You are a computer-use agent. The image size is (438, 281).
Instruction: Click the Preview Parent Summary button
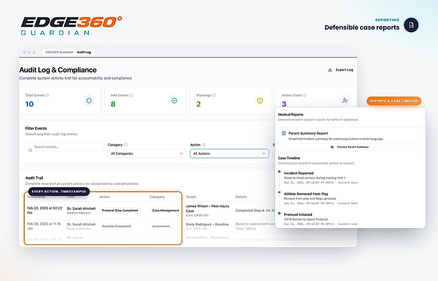[349, 147]
